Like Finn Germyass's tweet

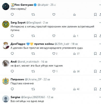[54, 15]
